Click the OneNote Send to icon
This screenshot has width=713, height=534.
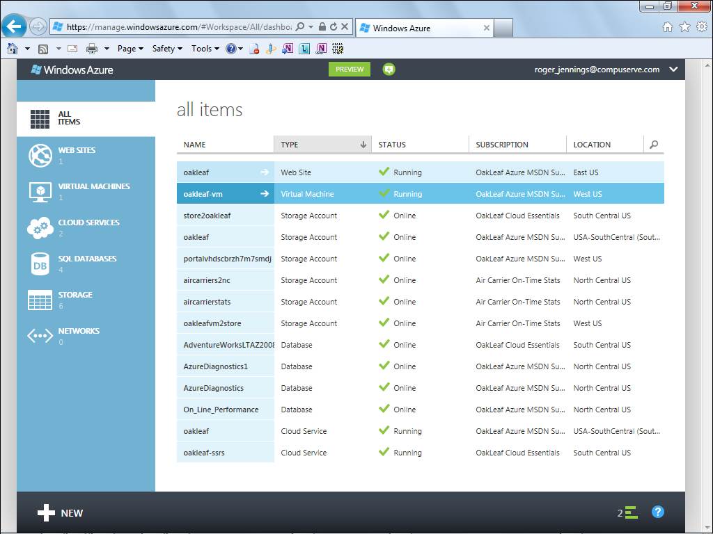click(288, 49)
